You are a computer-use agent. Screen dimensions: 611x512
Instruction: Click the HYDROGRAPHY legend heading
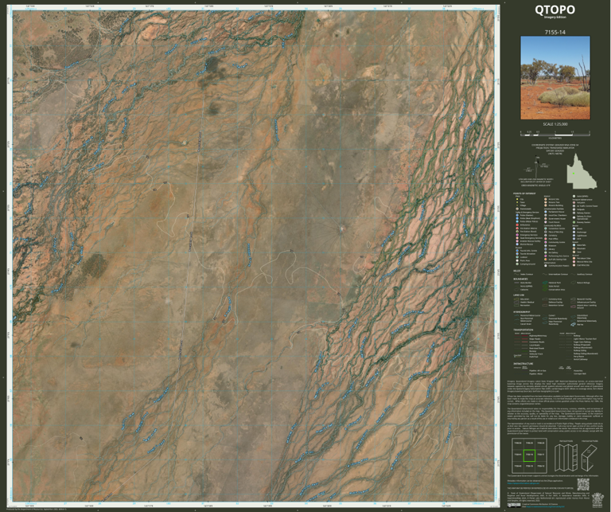521,312
